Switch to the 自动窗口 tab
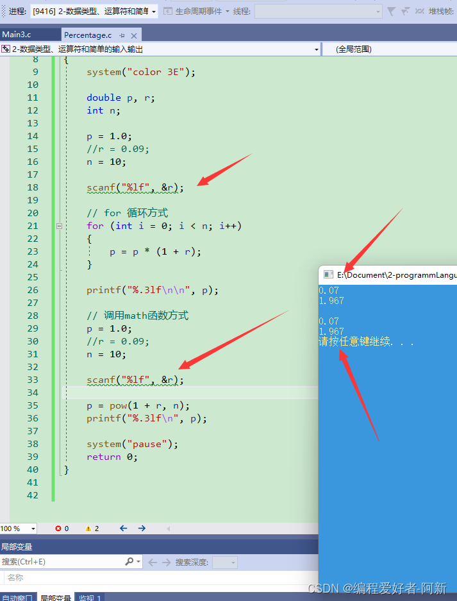This screenshot has height=601, width=457. coord(17,597)
